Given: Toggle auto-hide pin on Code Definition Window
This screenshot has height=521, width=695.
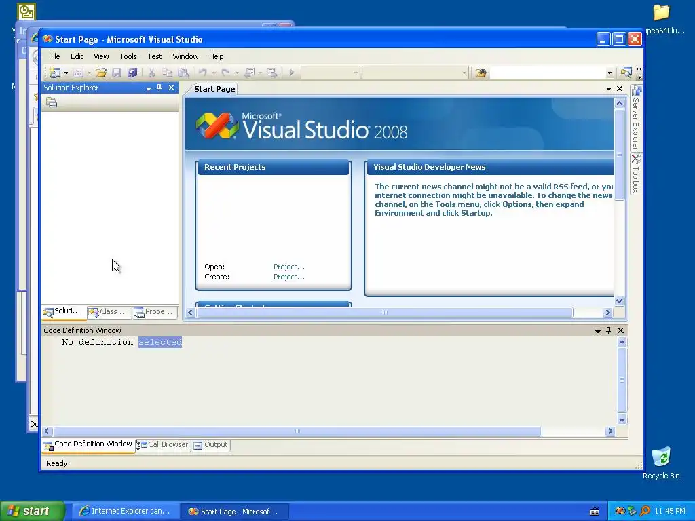Looking at the screenshot, I should [x=609, y=330].
